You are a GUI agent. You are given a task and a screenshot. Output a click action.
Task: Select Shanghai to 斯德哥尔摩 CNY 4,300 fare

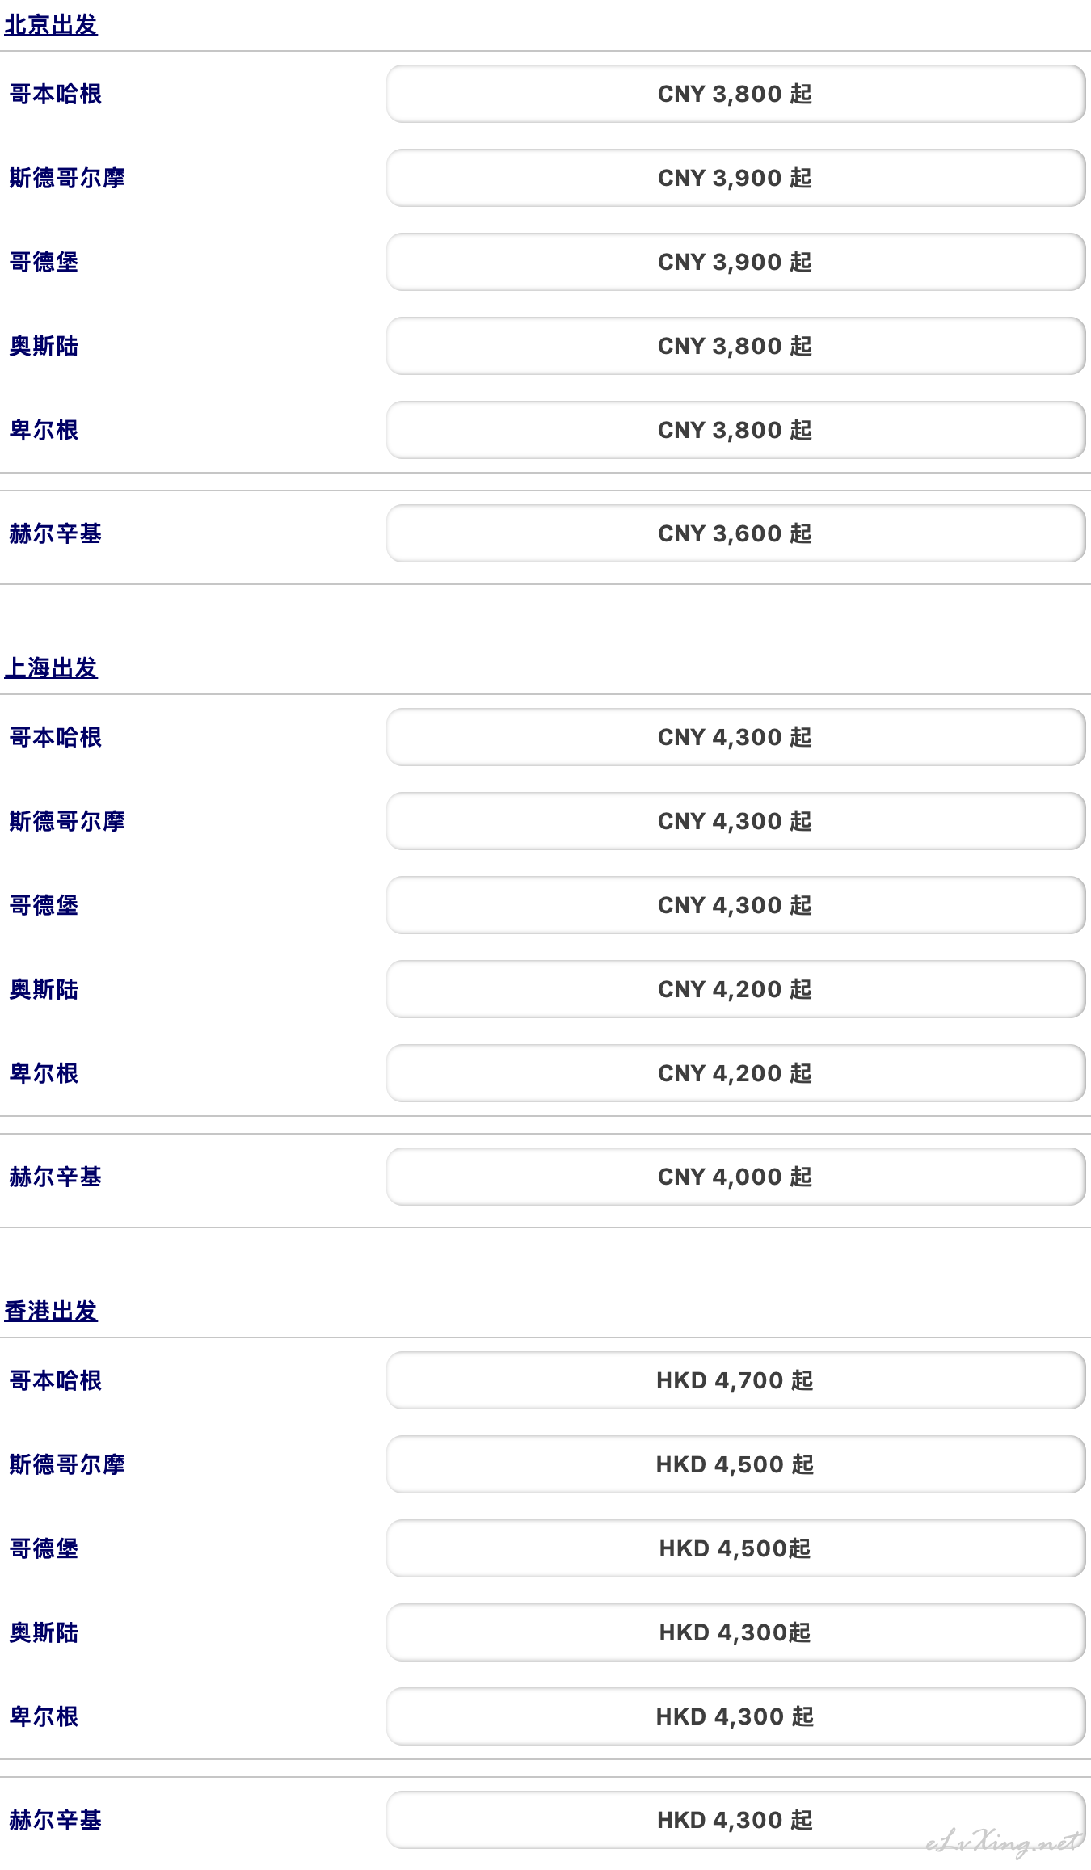point(735,821)
